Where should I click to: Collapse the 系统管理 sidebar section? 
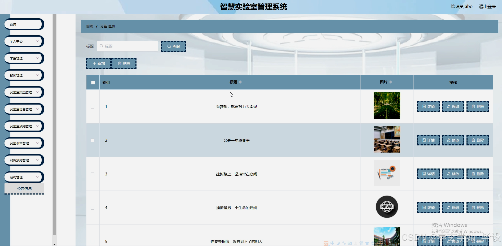coord(24,177)
